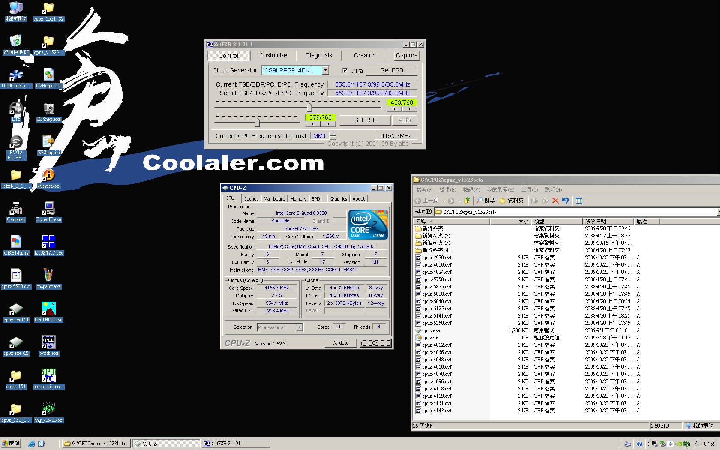The height and width of the screenshot is (450, 720).
Task: Open the recycle bin desktop icon
Action: click(x=16, y=44)
